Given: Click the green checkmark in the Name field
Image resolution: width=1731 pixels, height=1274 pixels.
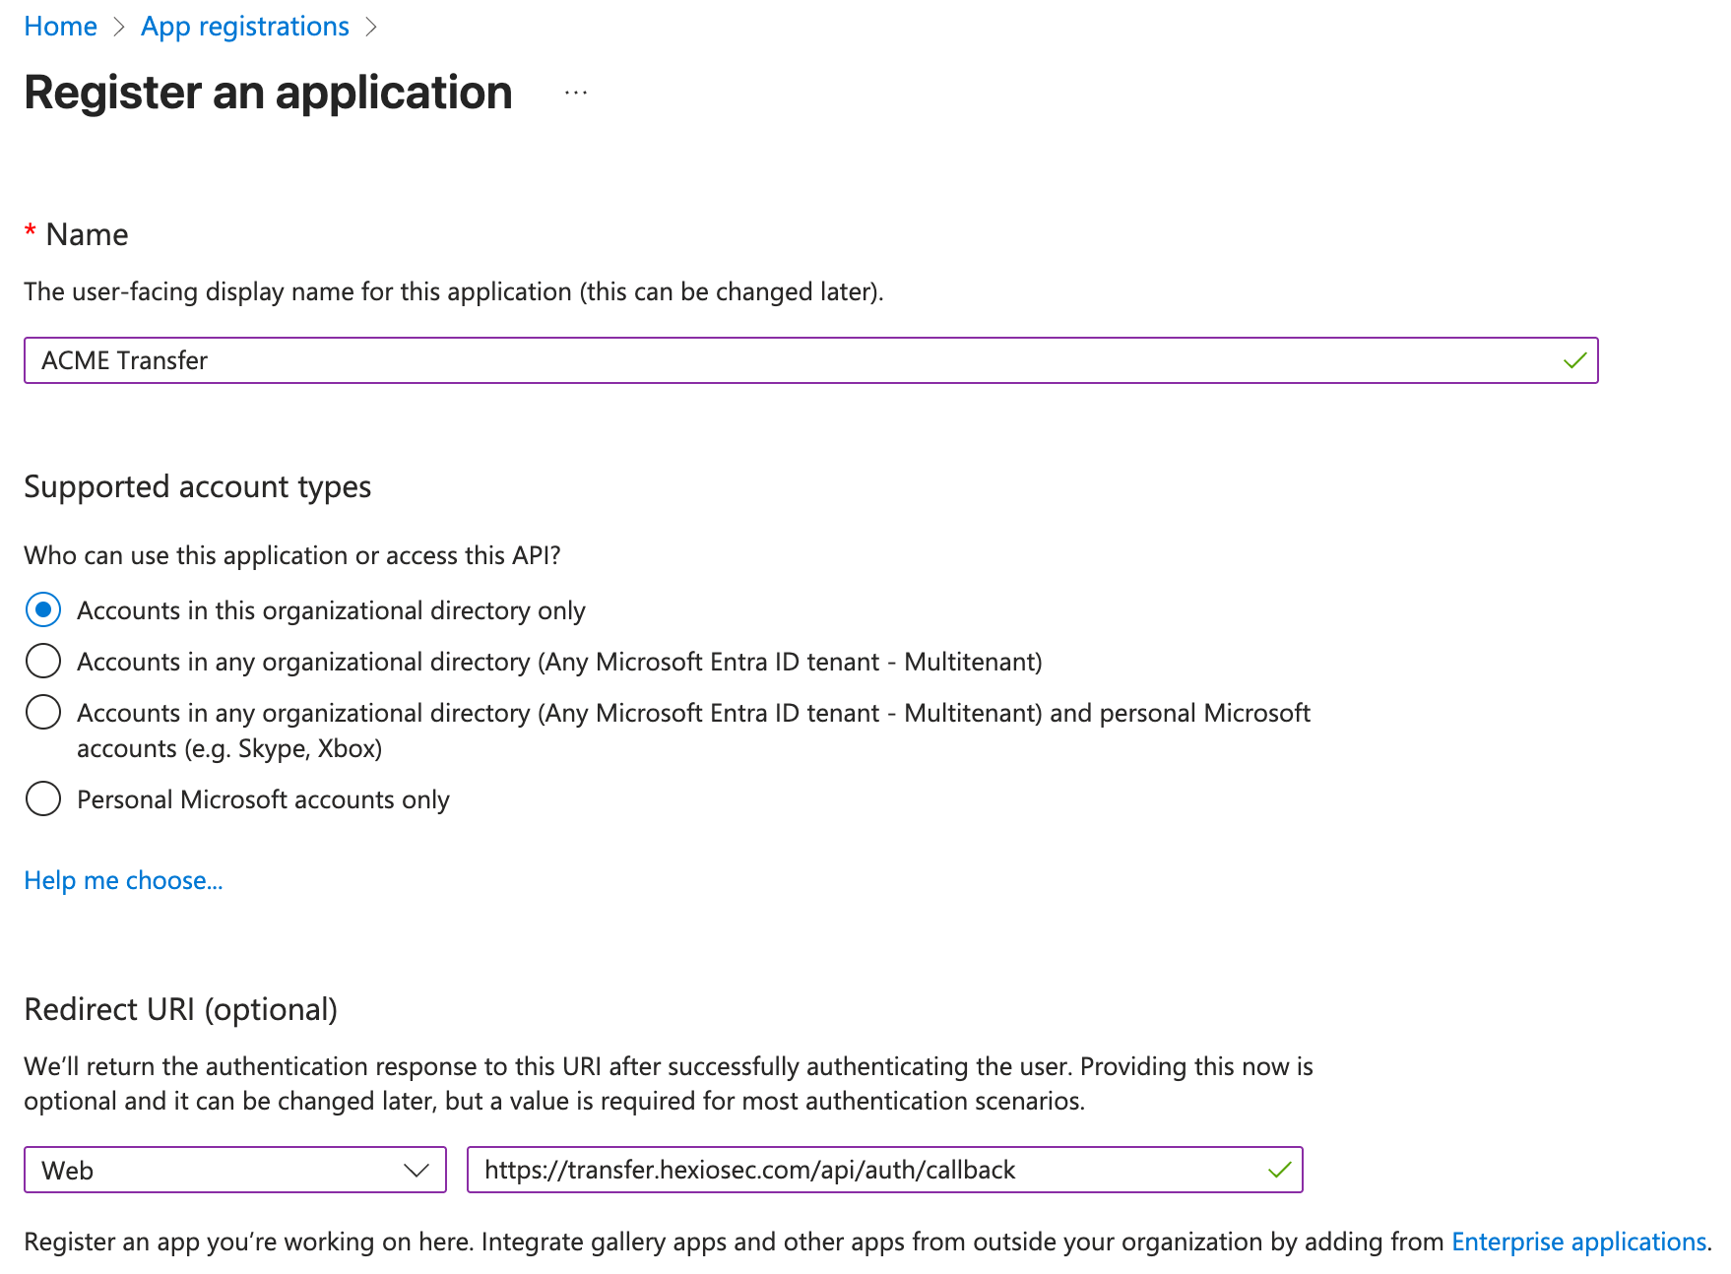Looking at the screenshot, I should coord(1574,360).
